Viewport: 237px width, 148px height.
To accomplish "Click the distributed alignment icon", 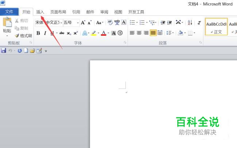I will tap(160, 33).
